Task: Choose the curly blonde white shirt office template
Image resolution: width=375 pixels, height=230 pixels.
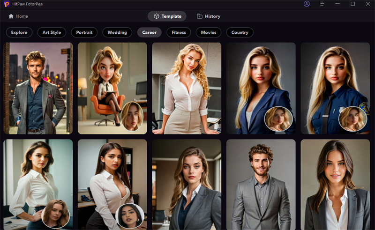Action: pos(187,88)
